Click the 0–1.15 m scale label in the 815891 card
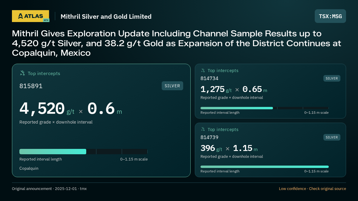358x201 pixels. pyautogui.click(x=134, y=159)
